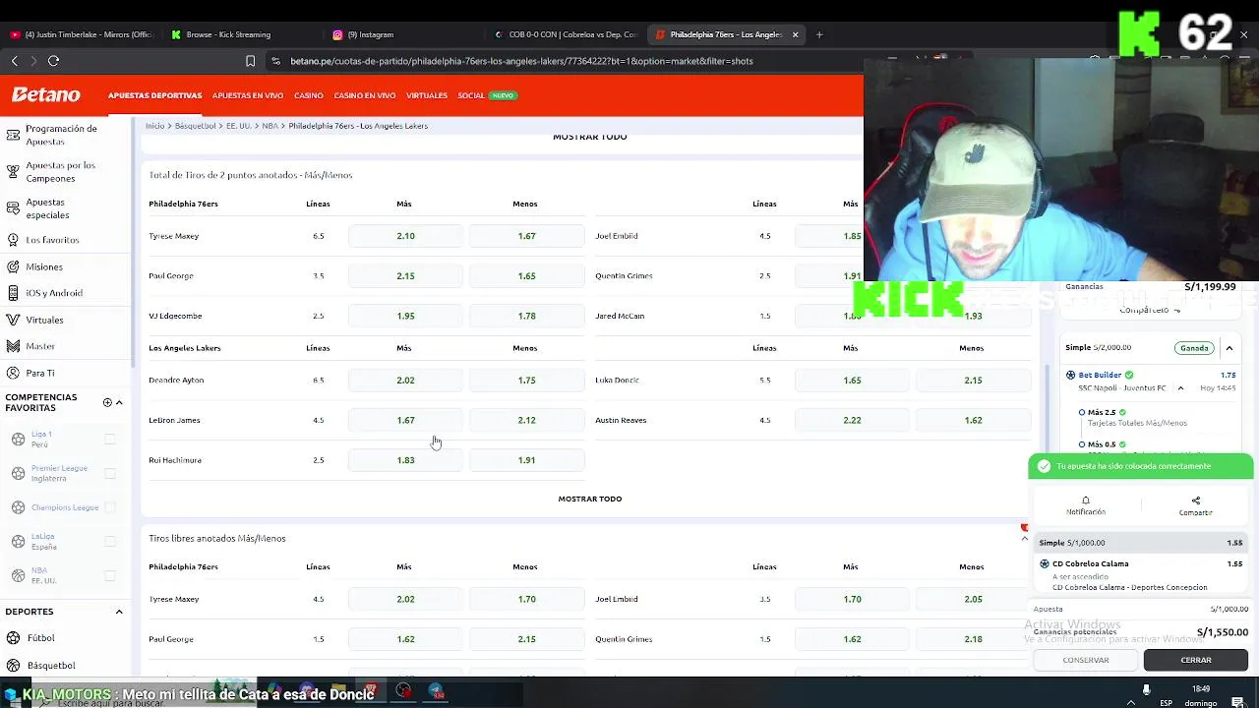The width and height of the screenshot is (1259, 708).
Task: Click the Ganada status badge
Action: tap(1194, 348)
